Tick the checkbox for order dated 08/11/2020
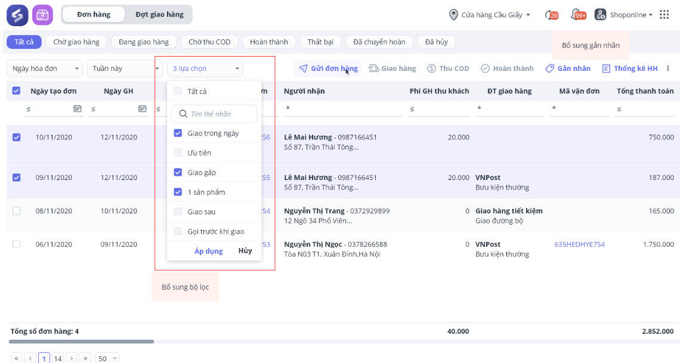 [x=16, y=211]
